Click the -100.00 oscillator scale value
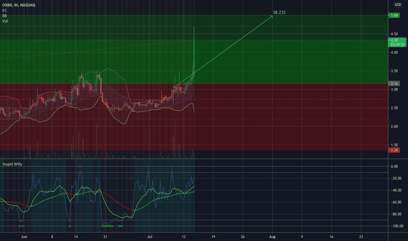The image size is (408, 241). [x=397, y=226]
